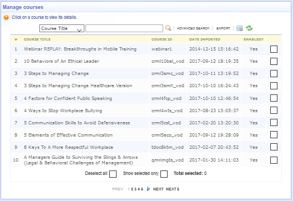Select checkbox for 5 Elements of Effective Communication
The width and height of the screenshot is (293, 201).
click(x=274, y=135)
